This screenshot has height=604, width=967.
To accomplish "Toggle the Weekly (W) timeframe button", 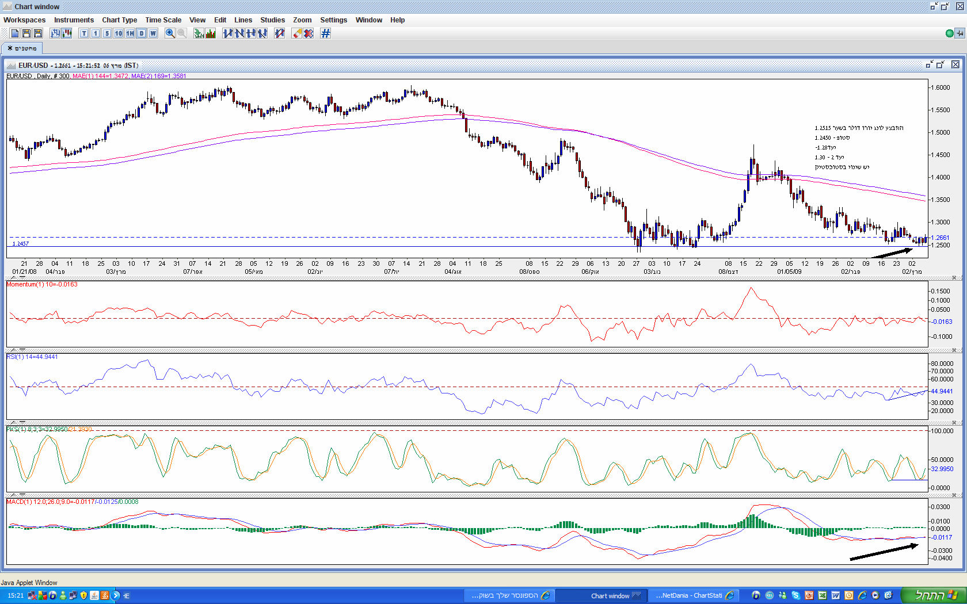I will click(153, 33).
